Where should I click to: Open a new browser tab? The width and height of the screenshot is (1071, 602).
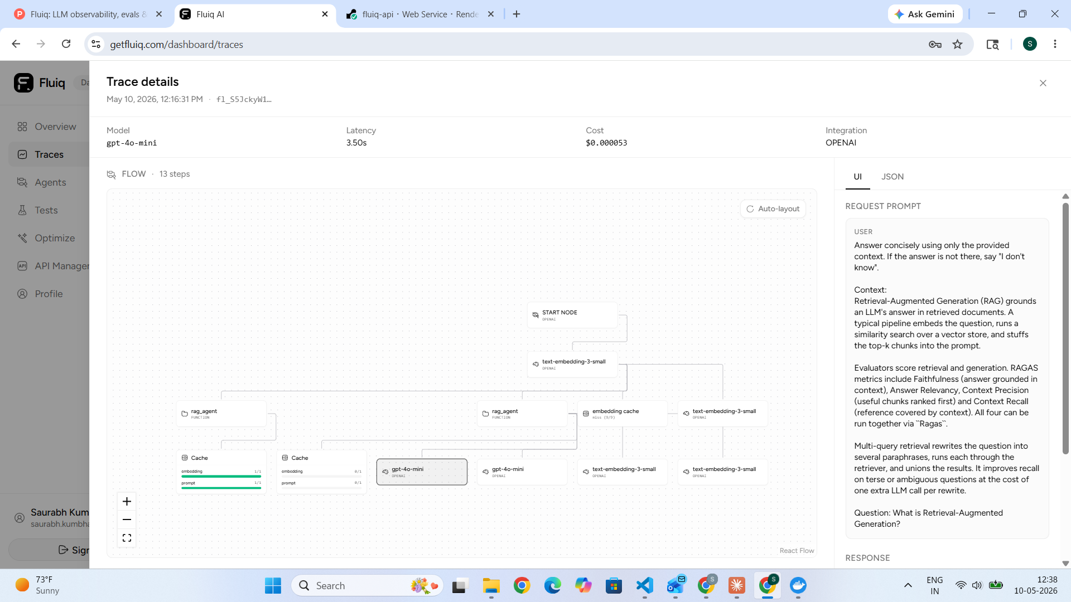click(x=517, y=14)
